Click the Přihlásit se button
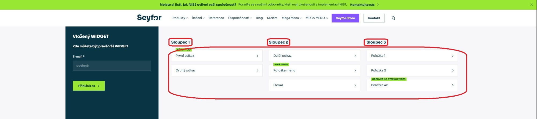 [89, 86]
